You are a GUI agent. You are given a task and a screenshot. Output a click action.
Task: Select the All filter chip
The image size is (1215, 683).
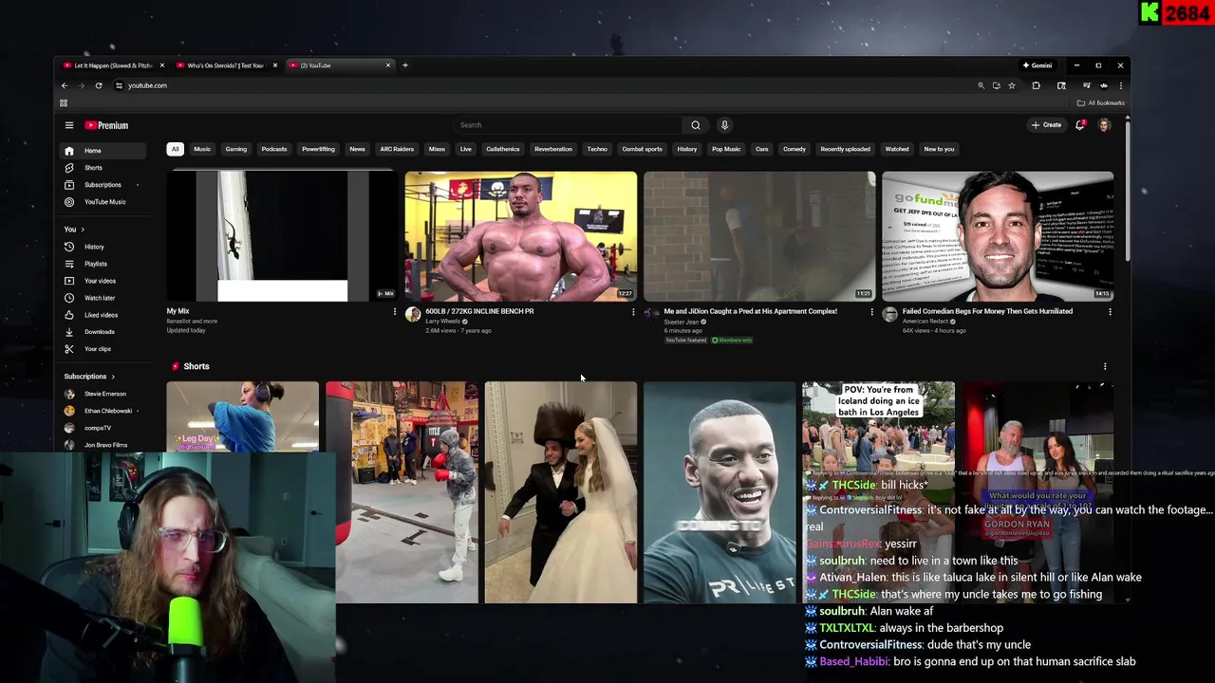pyautogui.click(x=175, y=149)
